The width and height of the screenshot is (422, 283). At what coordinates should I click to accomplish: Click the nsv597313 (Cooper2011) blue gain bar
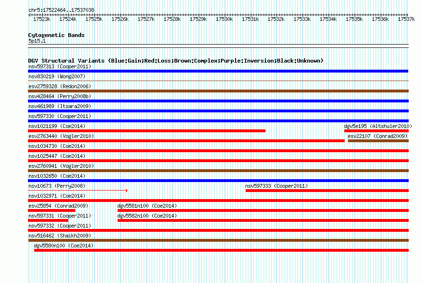[x=218, y=71]
